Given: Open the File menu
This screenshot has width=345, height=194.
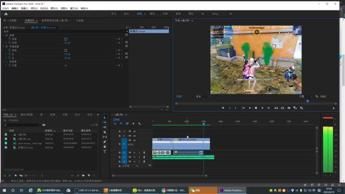Looking at the screenshot, I should point(6,8).
